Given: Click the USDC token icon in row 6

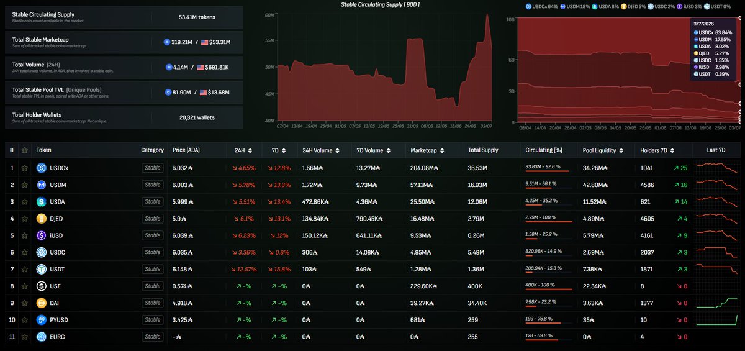Looking at the screenshot, I should [x=42, y=252].
